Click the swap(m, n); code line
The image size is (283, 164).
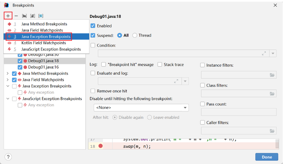137,146
